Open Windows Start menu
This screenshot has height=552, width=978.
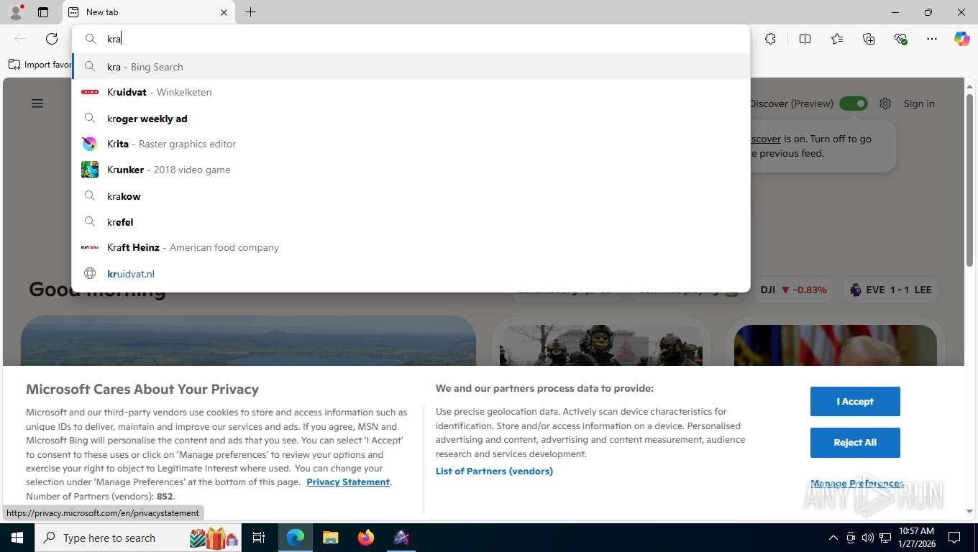coord(17,538)
